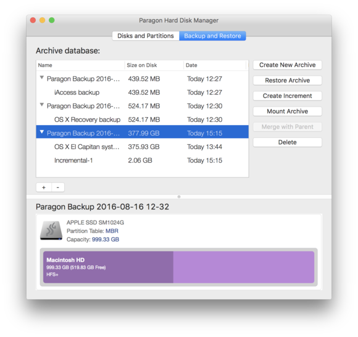Click the Archive database heading
This screenshot has height=337, width=358.
coord(68,51)
